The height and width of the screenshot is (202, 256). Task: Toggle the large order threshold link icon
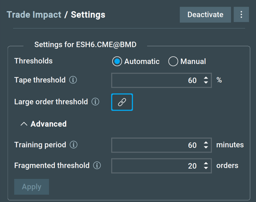(x=122, y=102)
